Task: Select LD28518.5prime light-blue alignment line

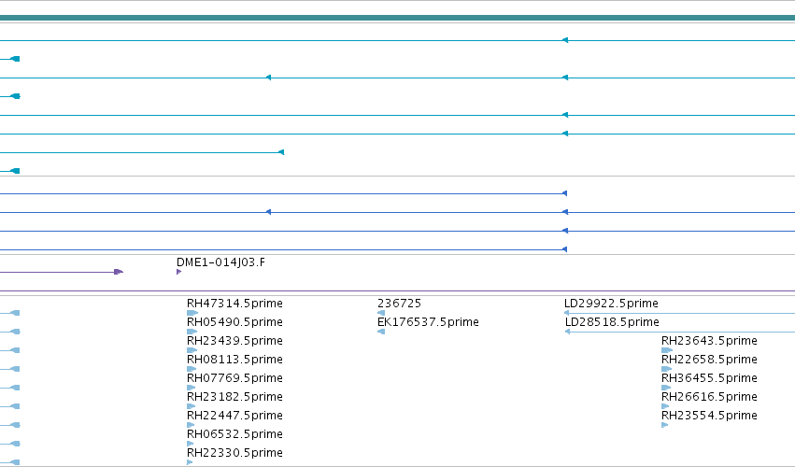Action: tap(680, 332)
